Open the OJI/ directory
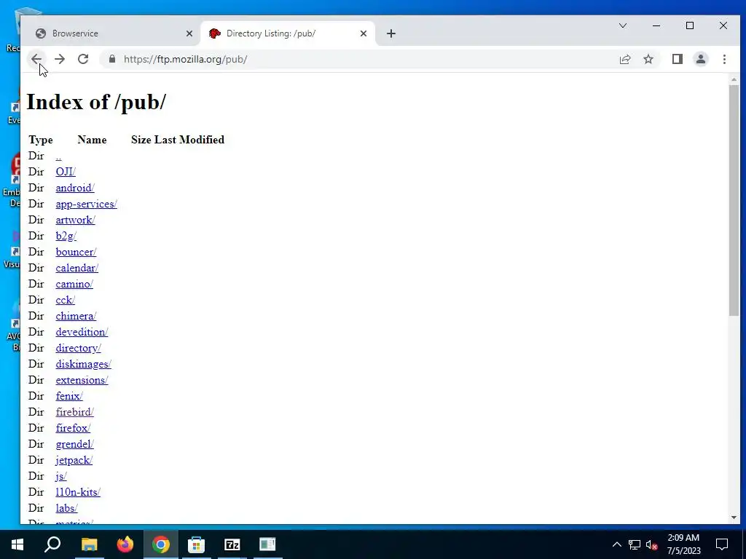 pyautogui.click(x=66, y=172)
